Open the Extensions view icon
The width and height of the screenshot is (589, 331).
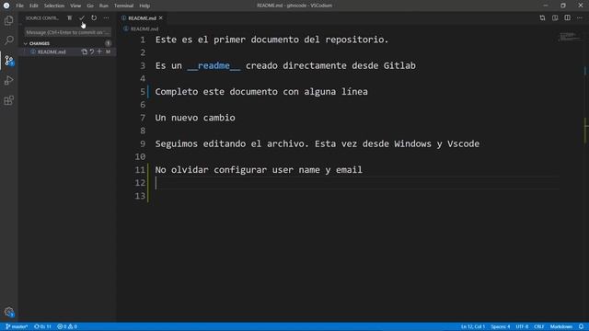coord(8,100)
